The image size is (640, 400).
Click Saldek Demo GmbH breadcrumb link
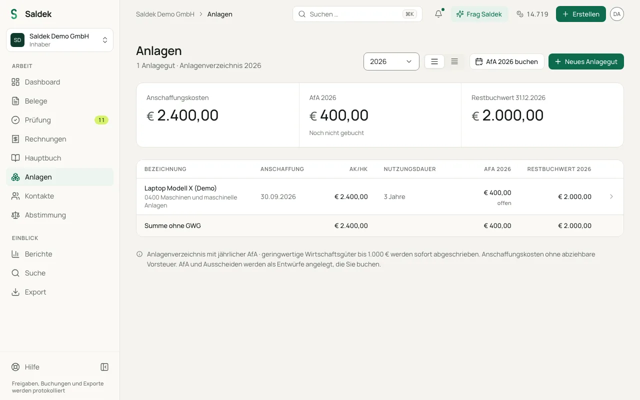click(165, 14)
